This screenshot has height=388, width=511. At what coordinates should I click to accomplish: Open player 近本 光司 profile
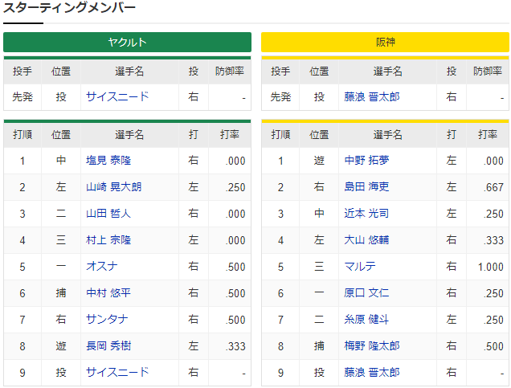pyautogui.click(x=366, y=214)
